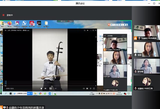Click the shared-screen 腾讯会议 floating status bar
The height and width of the screenshot is (109, 160).
(x=65, y=21)
